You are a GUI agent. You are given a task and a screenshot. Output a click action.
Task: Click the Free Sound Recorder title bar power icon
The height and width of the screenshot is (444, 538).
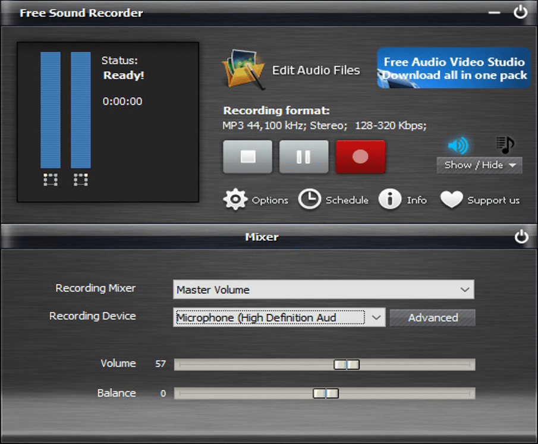(x=520, y=12)
